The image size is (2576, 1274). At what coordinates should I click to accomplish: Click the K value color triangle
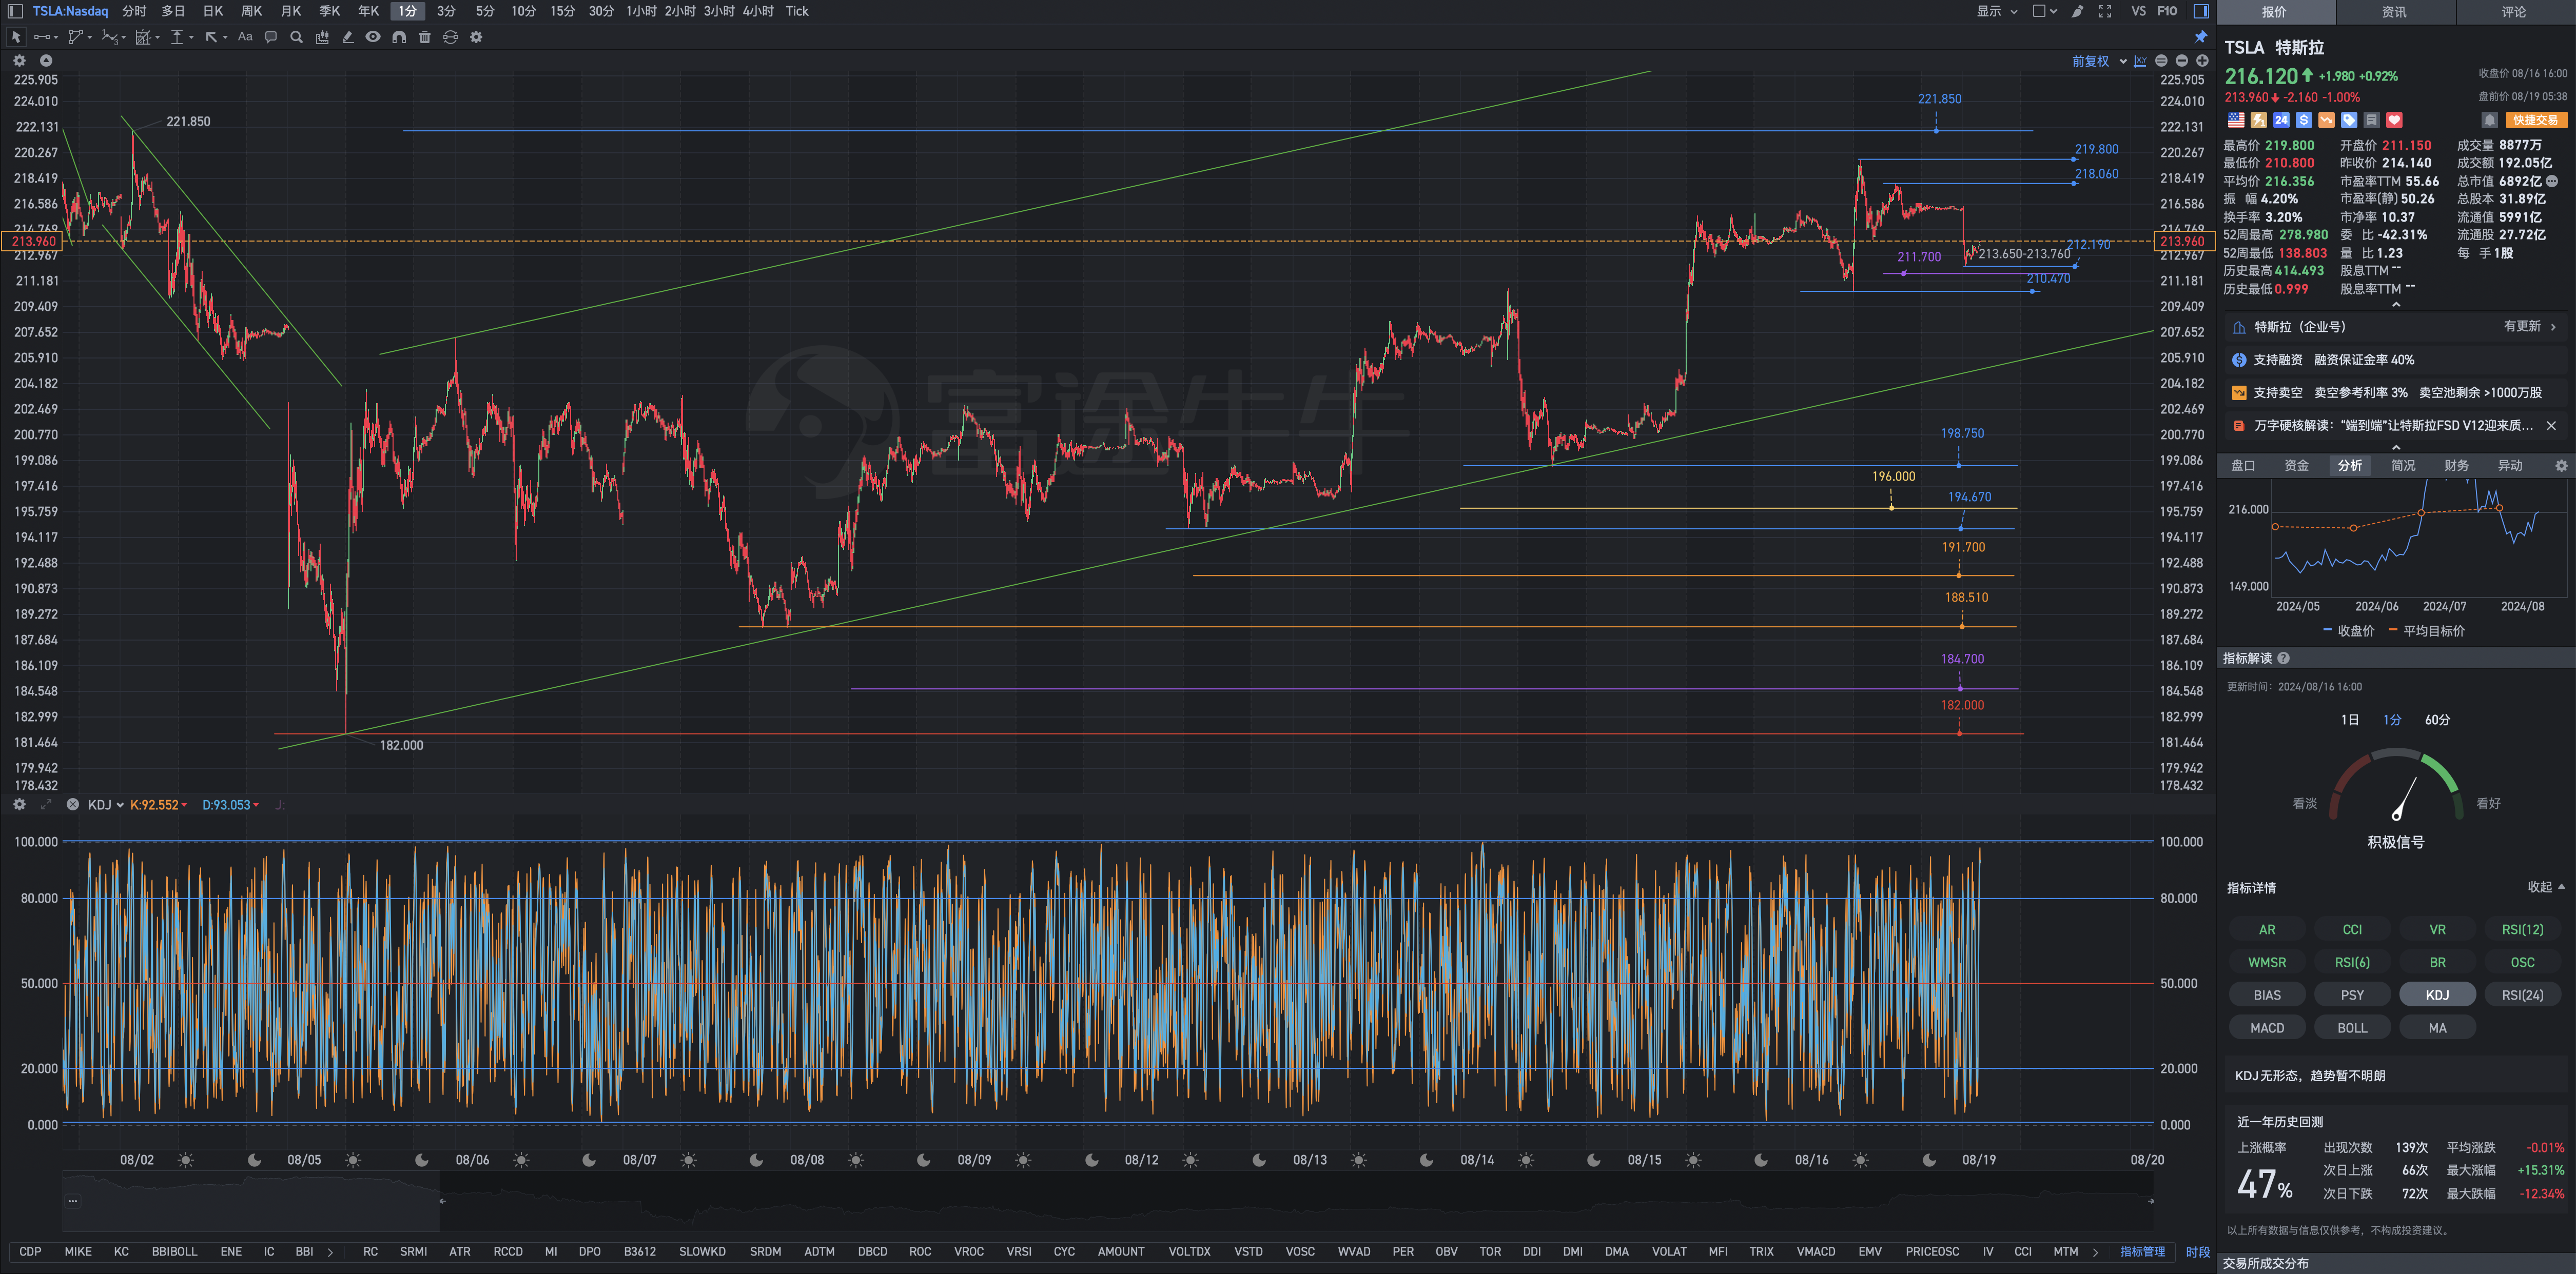click(184, 805)
